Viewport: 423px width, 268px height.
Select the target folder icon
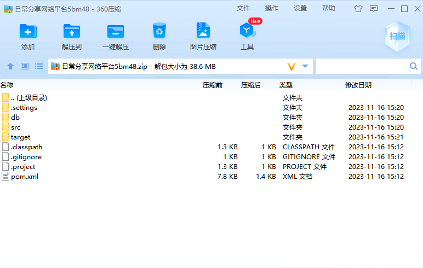tap(5, 137)
